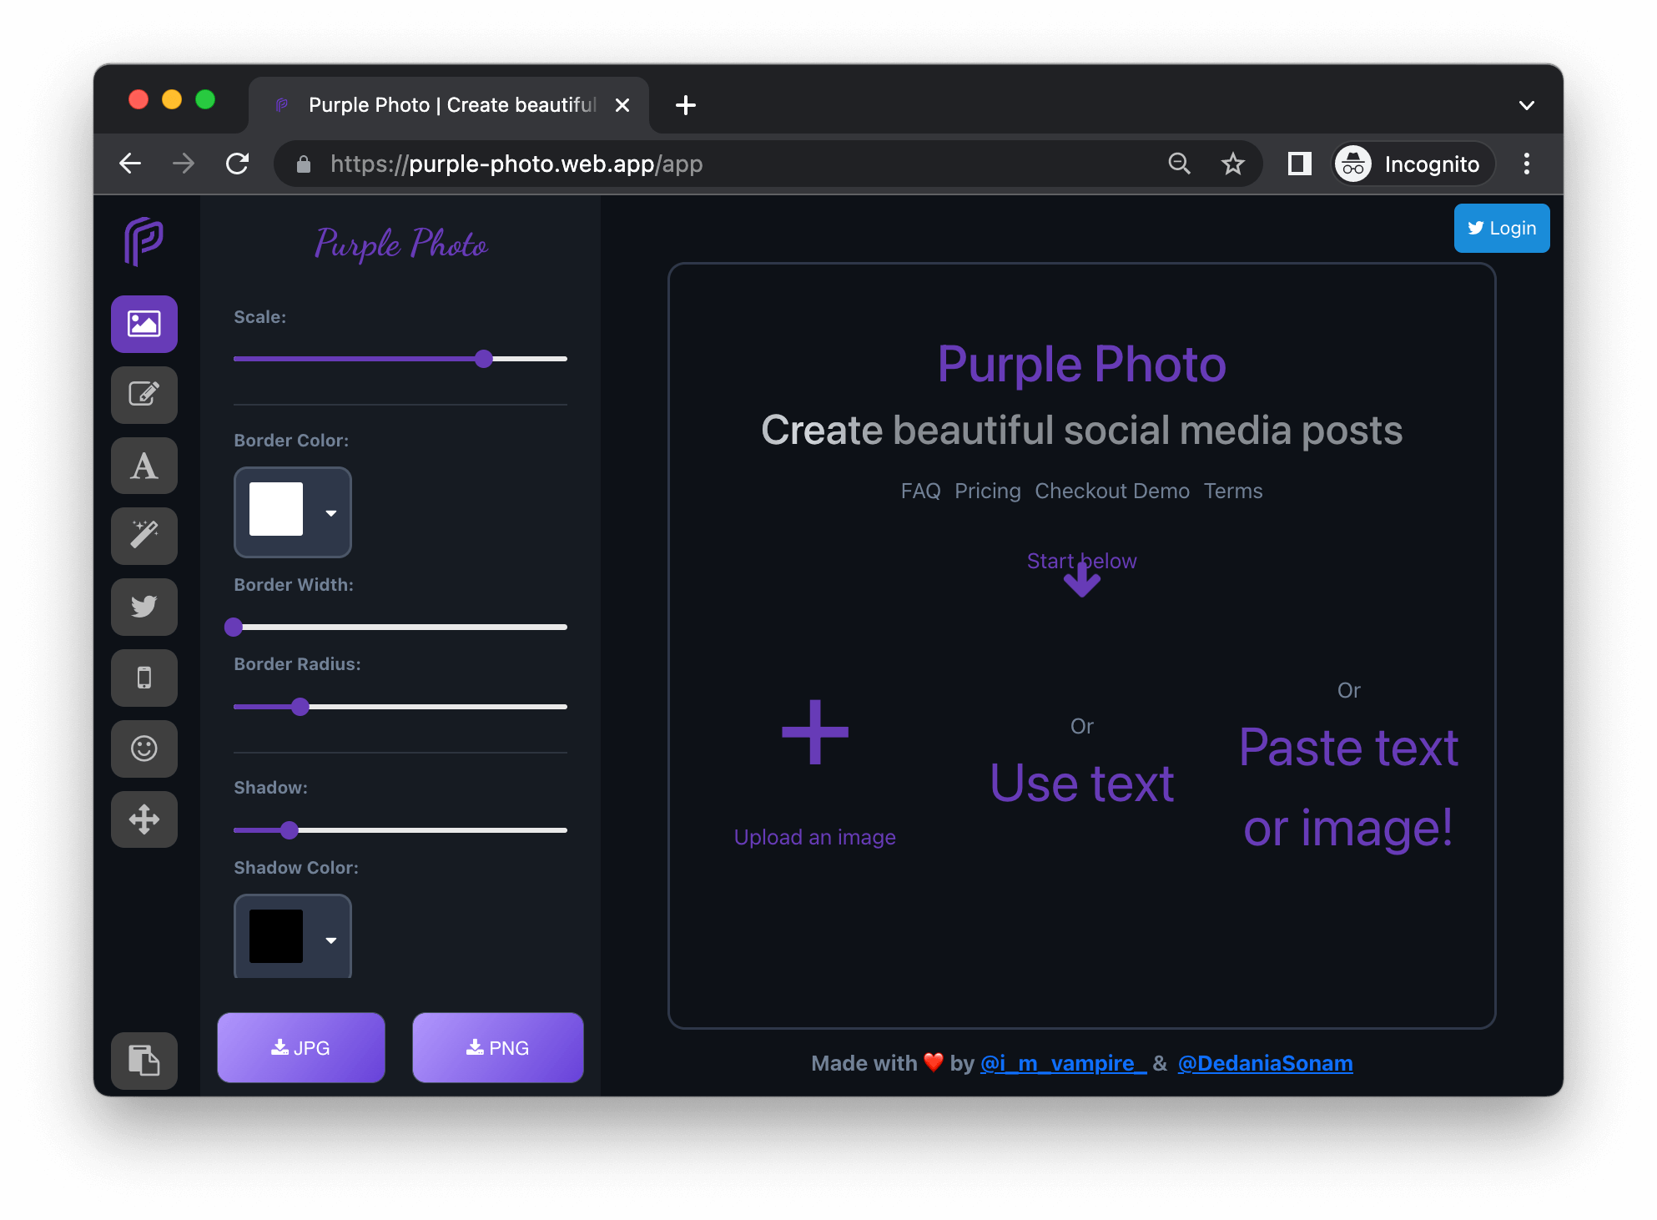Open the @DedaniaSonam profile link
This screenshot has height=1220, width=1657.
point(1265,1063)
